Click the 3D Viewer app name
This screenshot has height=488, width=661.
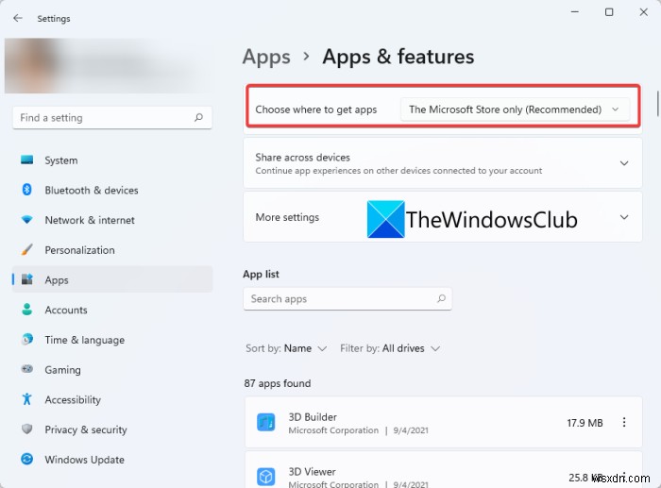point(312,472)
